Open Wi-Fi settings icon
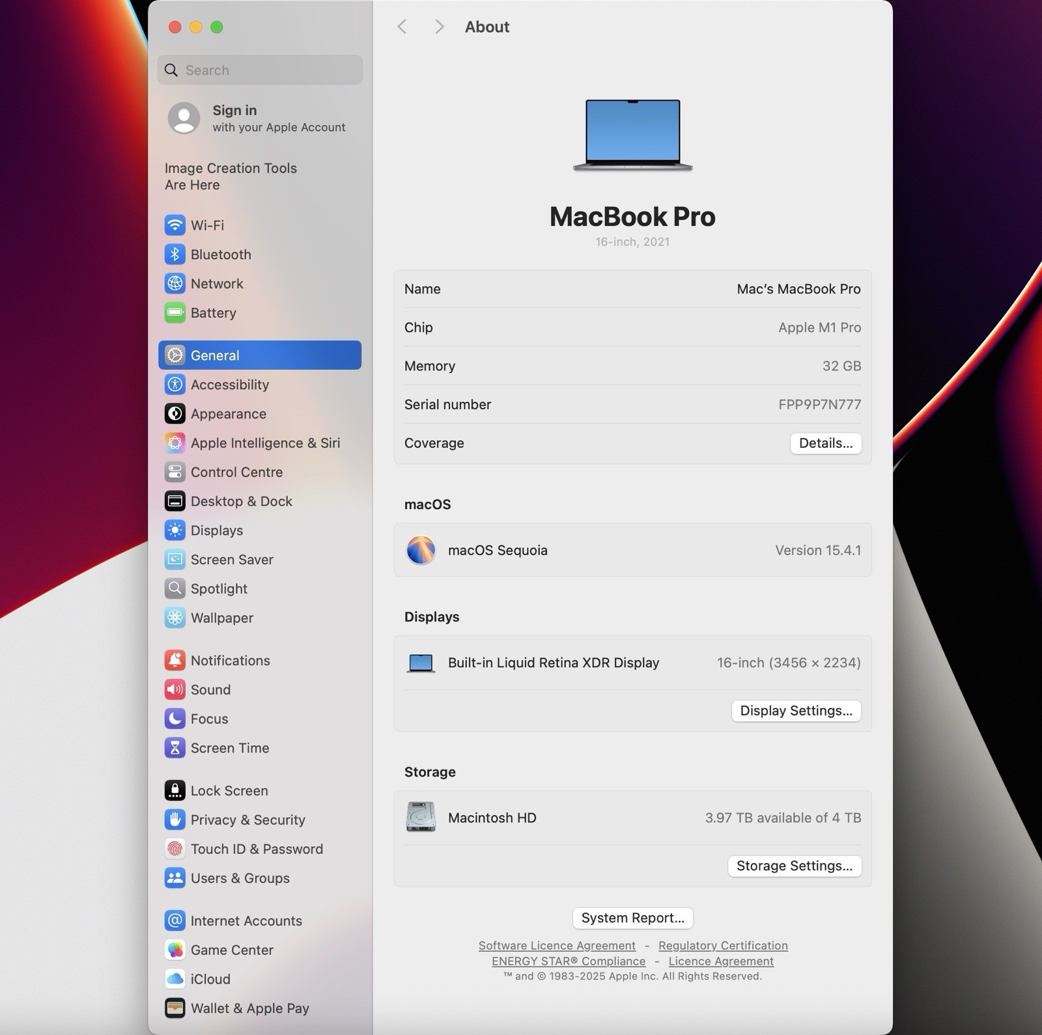This screenshot has height=1035, width=1042. [x=175, y=225]
